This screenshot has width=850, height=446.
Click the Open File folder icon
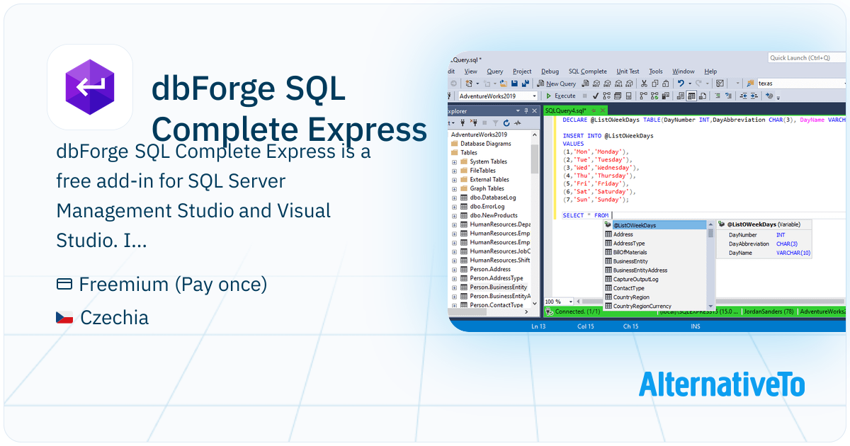[x=504, y=84]
